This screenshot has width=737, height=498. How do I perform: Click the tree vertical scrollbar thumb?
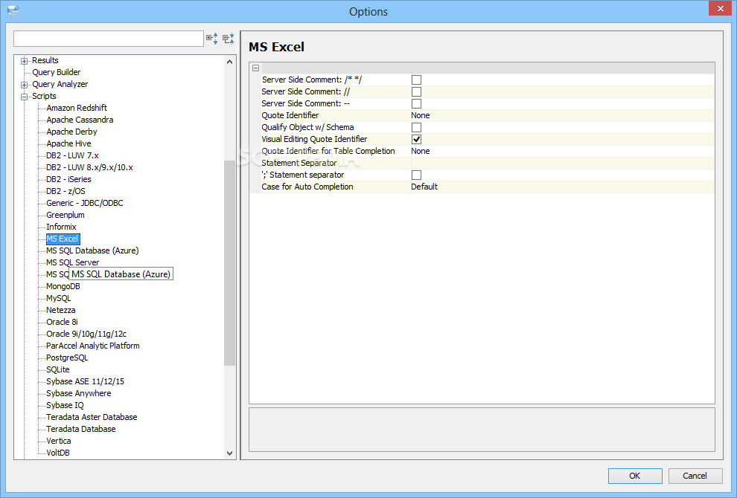point(229,263)
